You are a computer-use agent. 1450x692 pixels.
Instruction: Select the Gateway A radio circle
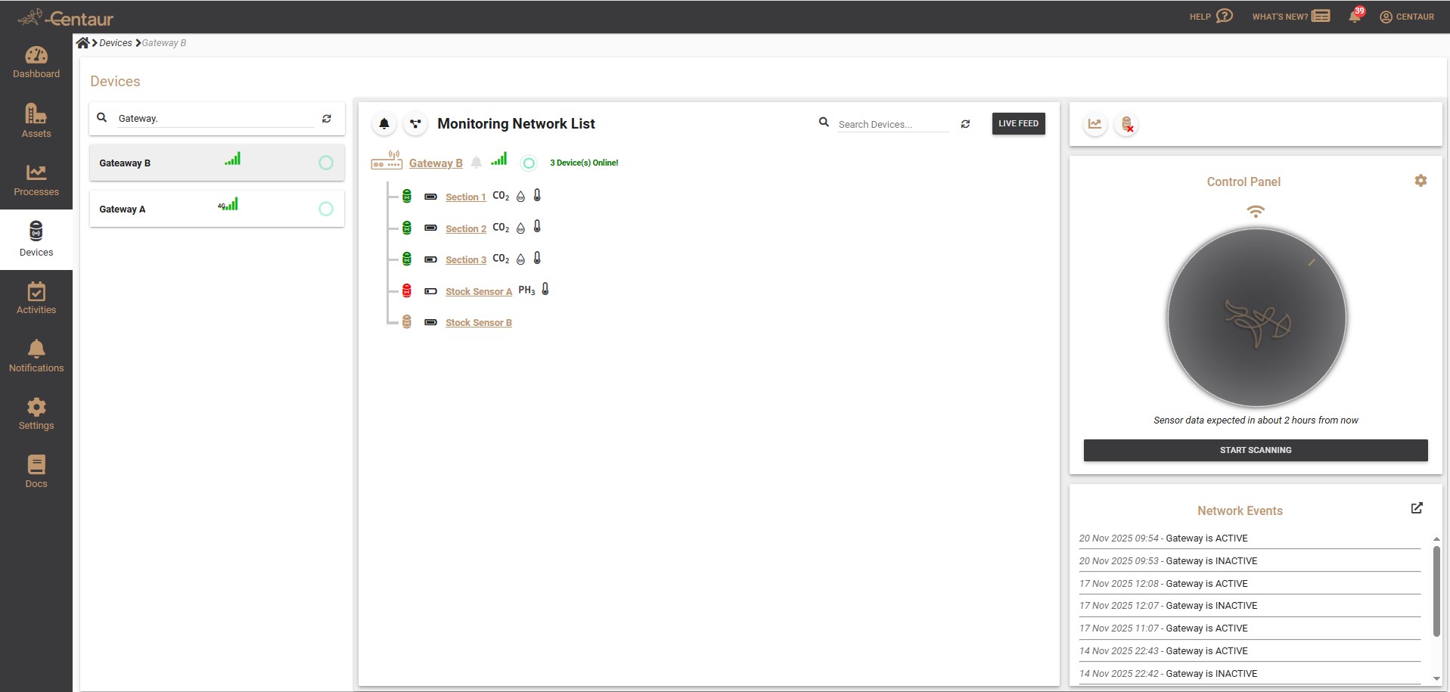point(325,208)
